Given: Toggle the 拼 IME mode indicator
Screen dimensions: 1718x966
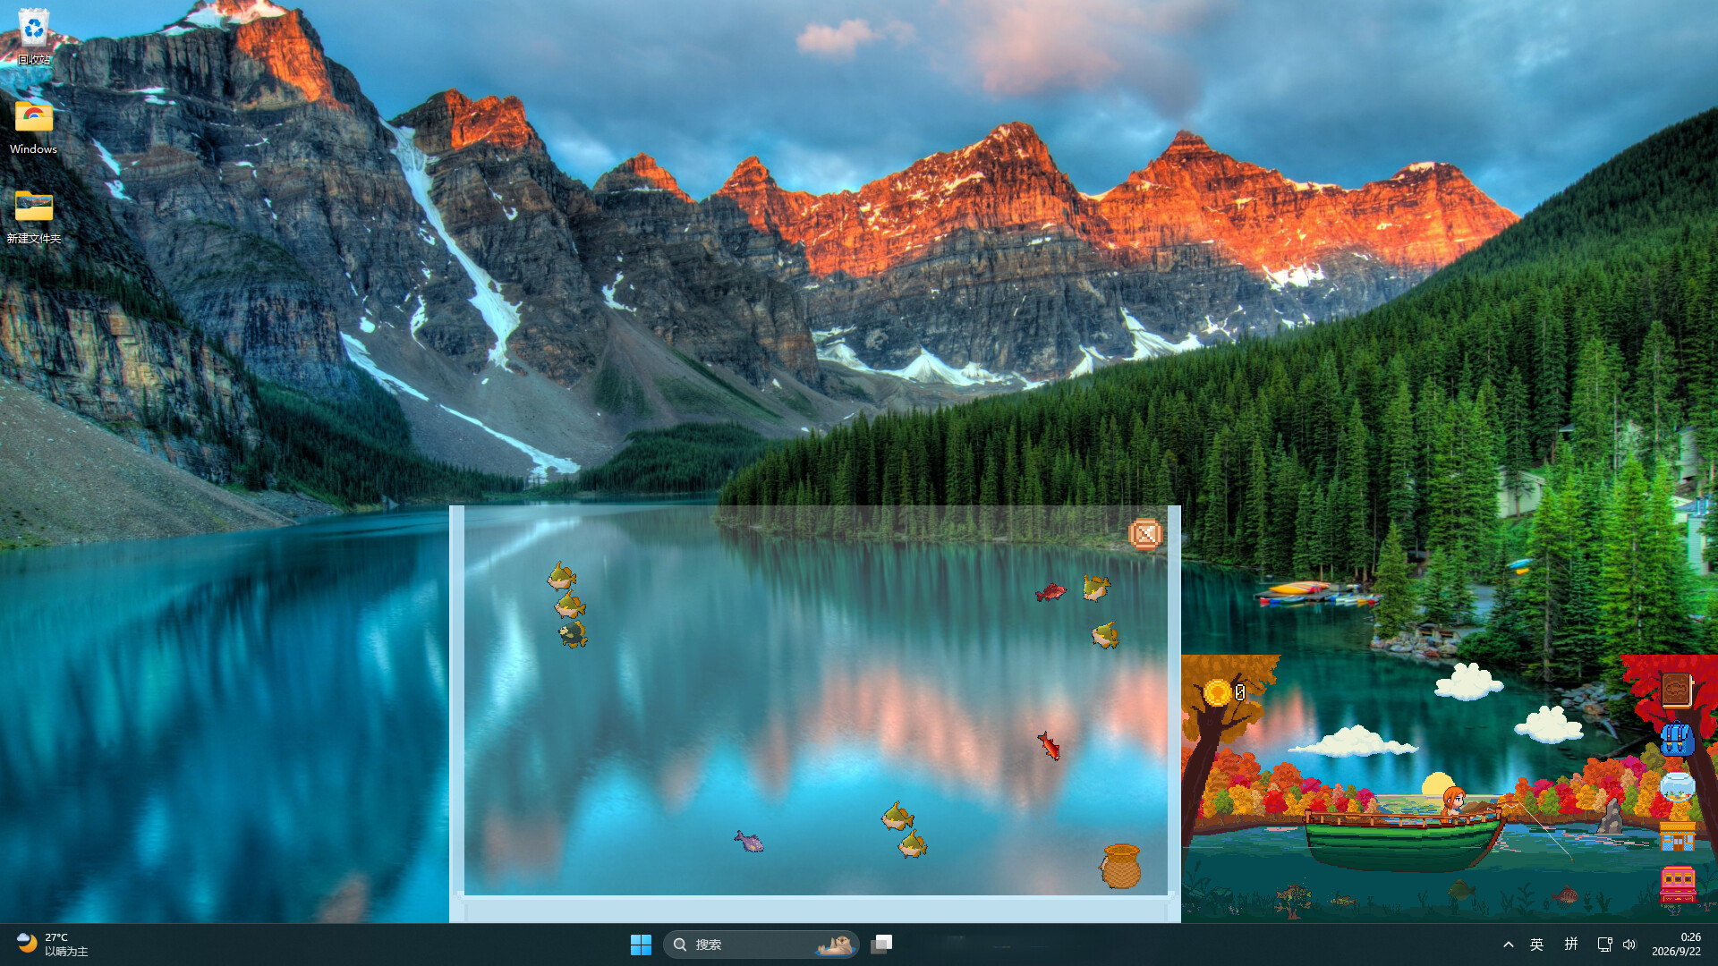Looking at the screenshot, I should [x=1571, y=945].
